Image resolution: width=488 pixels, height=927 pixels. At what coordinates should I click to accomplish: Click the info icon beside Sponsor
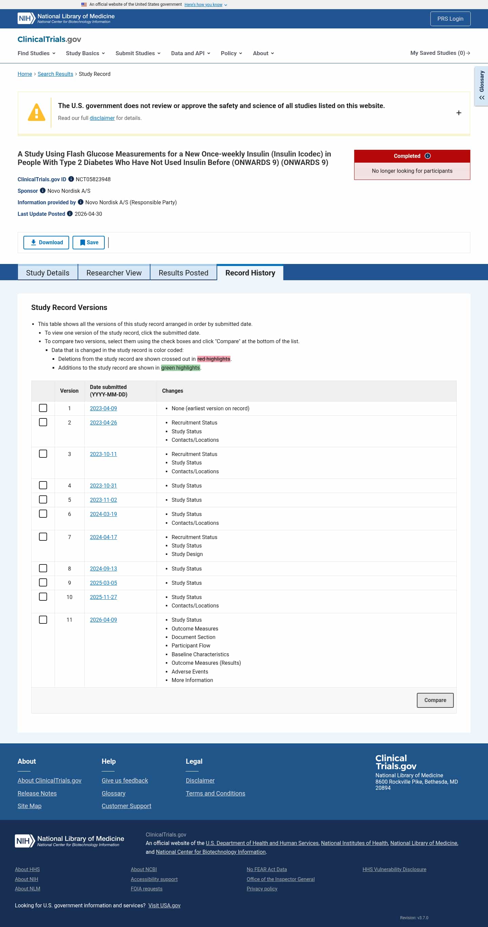(42, 190)
